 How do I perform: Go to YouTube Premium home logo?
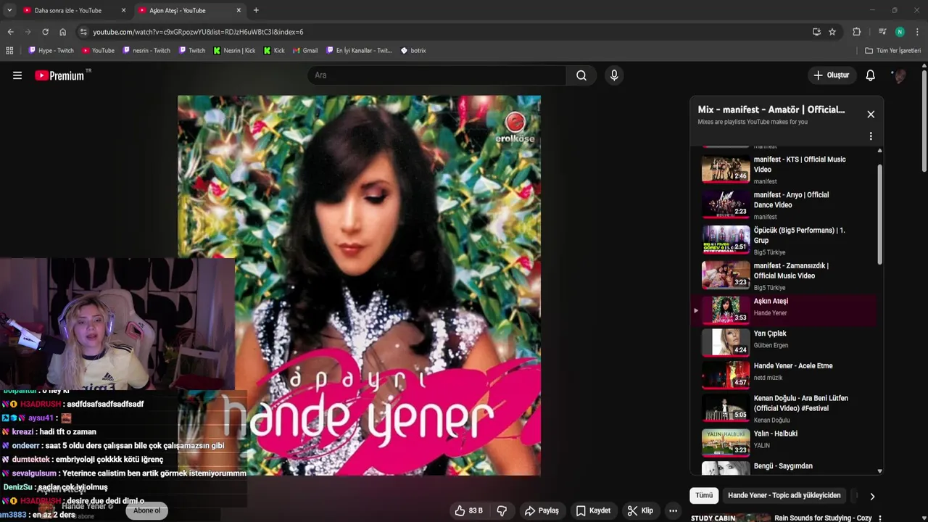tap(59, 75)
